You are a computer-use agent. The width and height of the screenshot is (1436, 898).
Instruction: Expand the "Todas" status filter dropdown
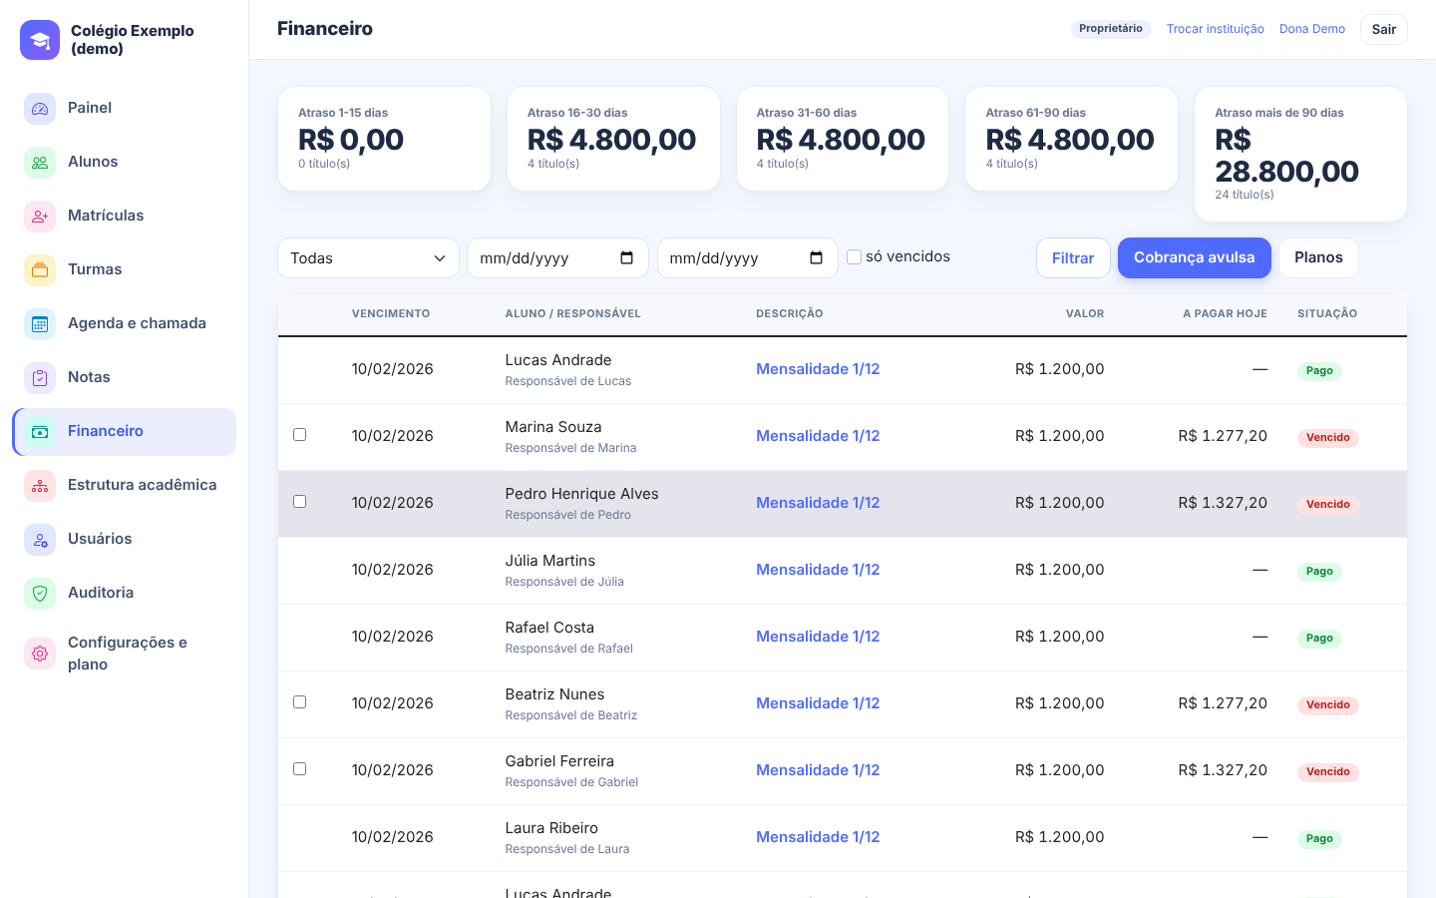tap(368, 257)
